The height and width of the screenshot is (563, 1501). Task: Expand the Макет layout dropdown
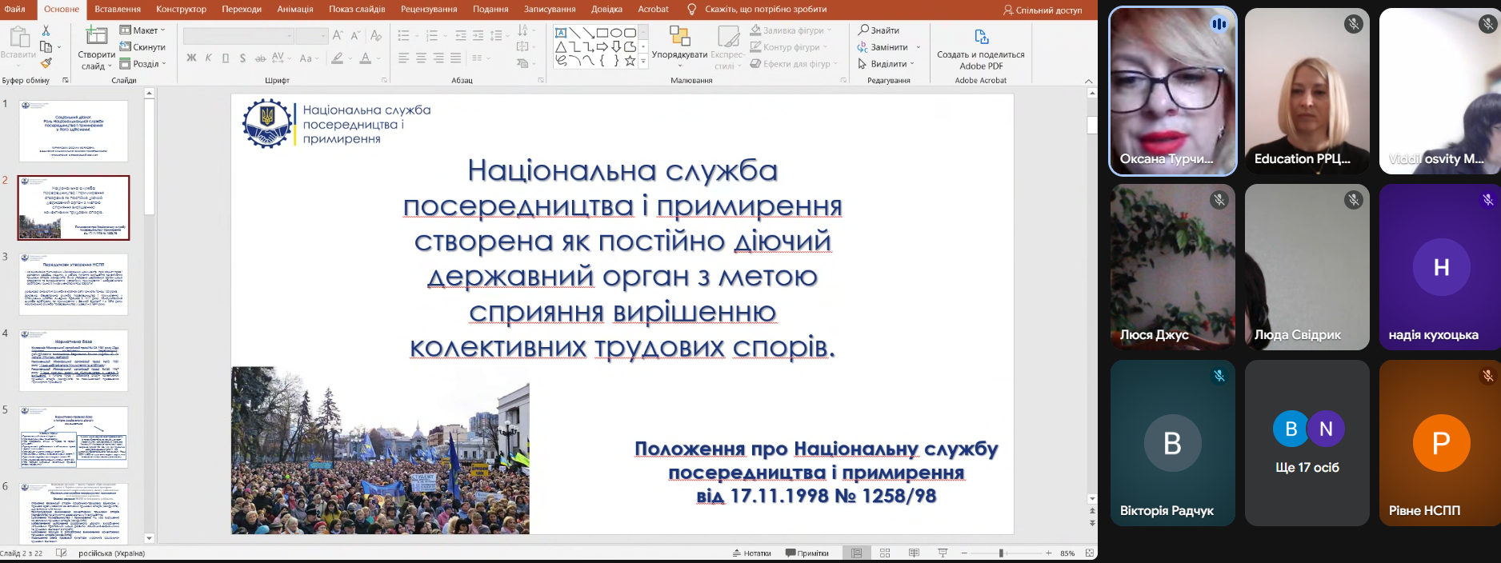[142, 30]
